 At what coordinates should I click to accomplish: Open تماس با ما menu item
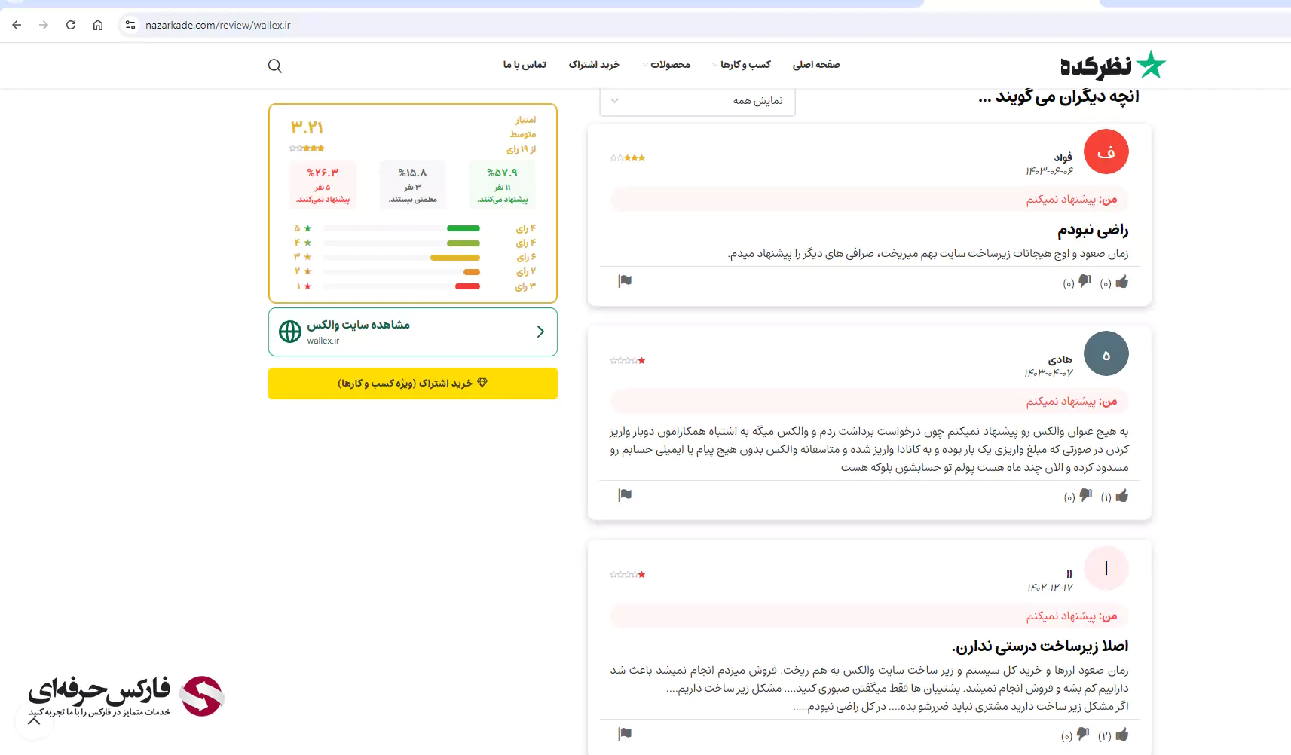[525, 65]
